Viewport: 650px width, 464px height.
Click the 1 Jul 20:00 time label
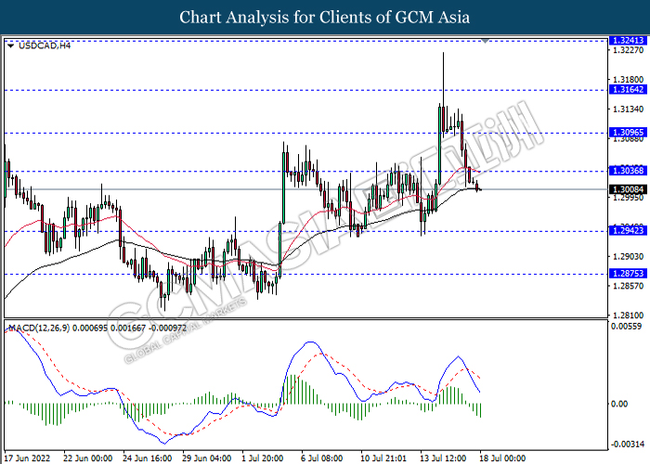tap(263, 458)
